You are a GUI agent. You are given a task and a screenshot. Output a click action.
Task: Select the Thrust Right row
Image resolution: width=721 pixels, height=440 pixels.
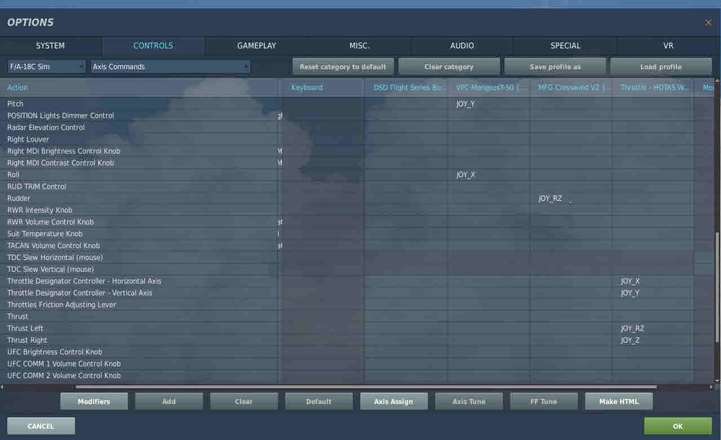point(138,341)
